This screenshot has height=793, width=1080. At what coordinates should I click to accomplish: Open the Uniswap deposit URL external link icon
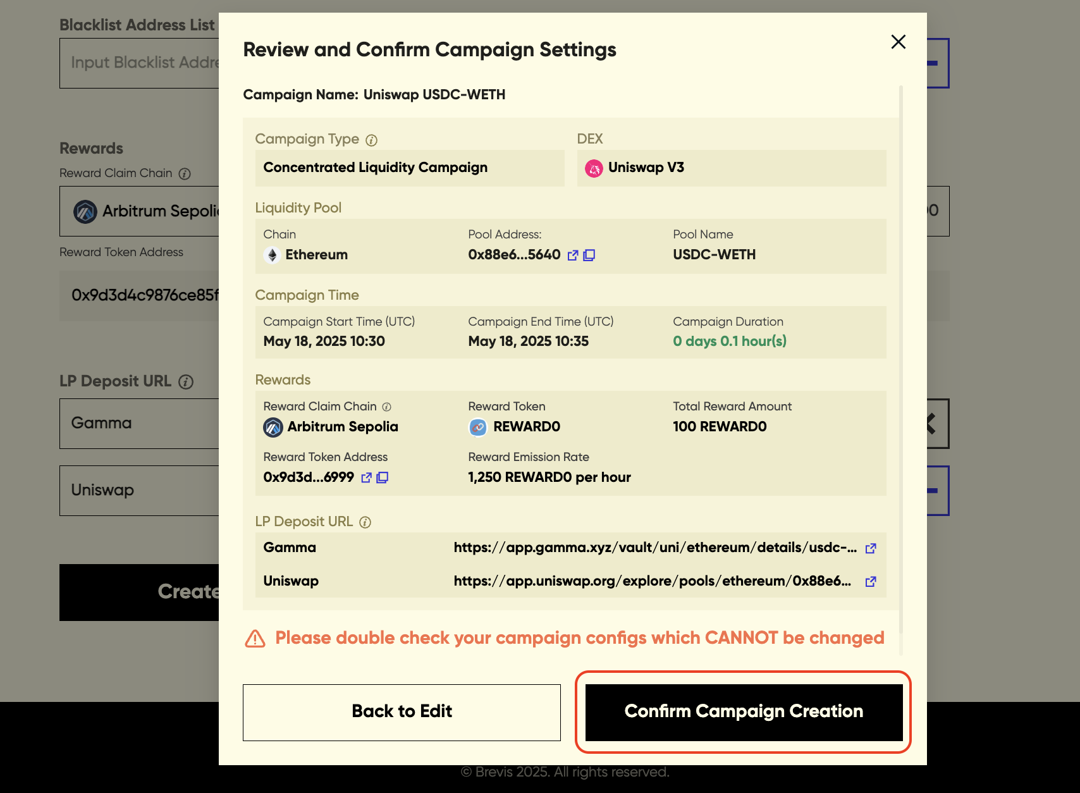point(870,582)
